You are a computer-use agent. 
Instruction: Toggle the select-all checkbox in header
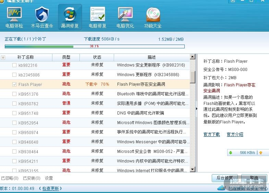3,58
